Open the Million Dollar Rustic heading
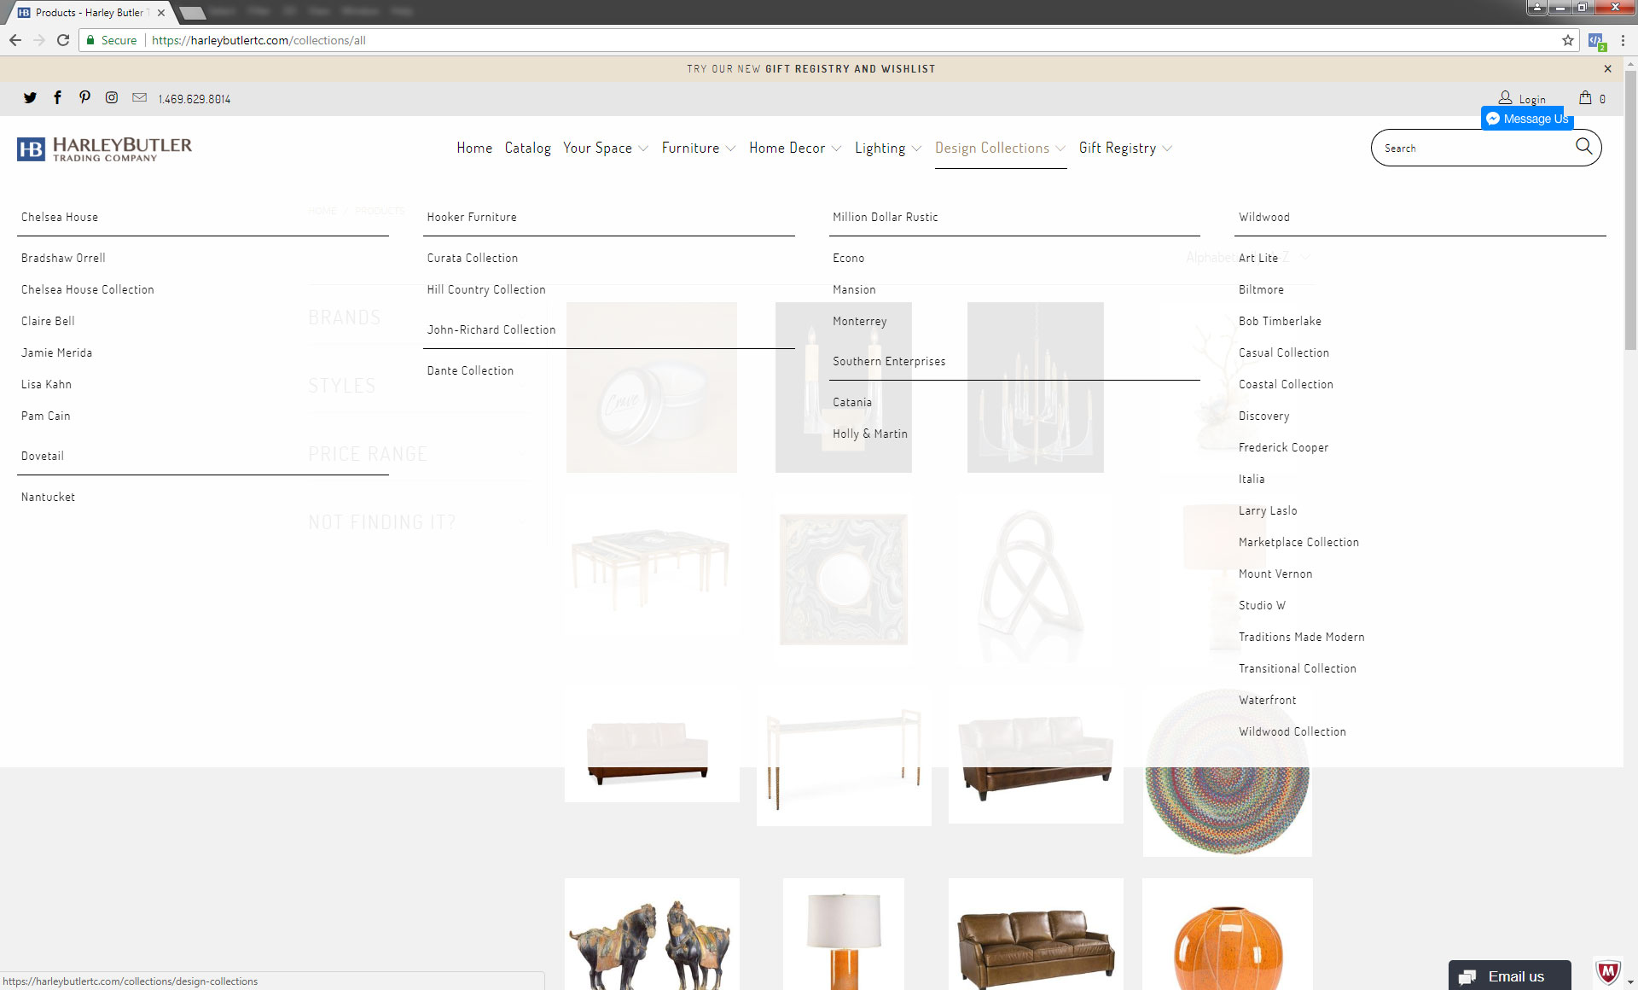This screenshot has height=990, width=1638. click(x=886, y=217)
